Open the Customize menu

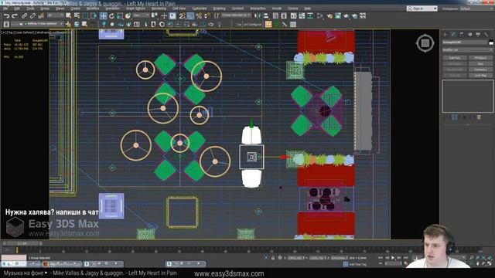pos(200,8)
